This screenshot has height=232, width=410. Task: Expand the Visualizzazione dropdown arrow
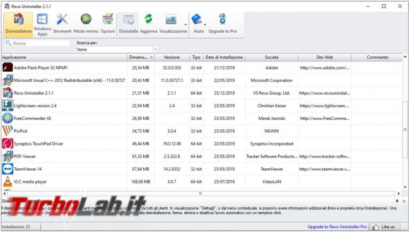click(185, 25)
